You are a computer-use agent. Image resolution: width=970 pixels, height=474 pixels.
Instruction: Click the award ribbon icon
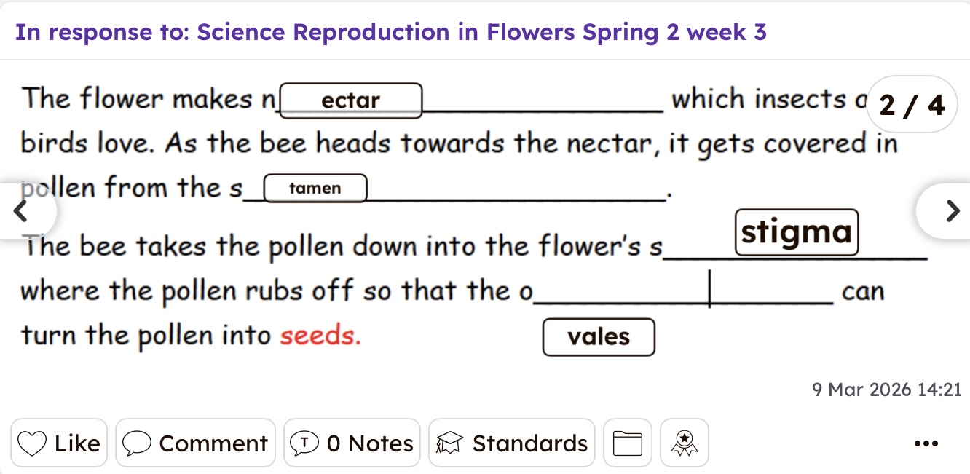[x=685, y=443]
